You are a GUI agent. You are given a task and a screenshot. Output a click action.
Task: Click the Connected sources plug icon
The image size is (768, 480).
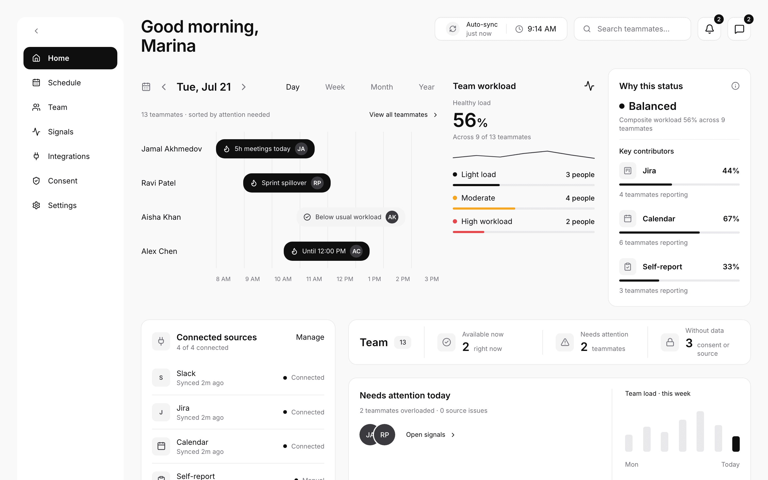tap(161, 341)
